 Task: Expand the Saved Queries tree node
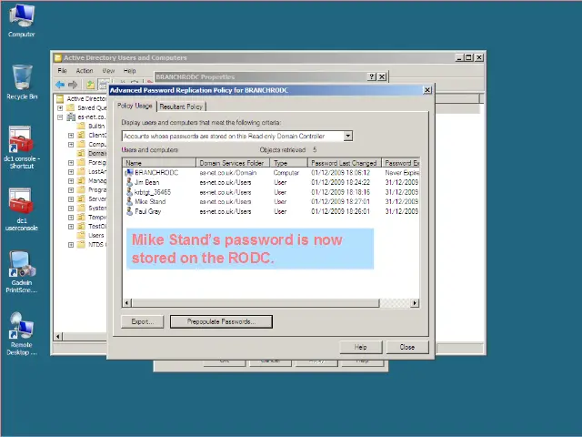(x=60, y=108)
